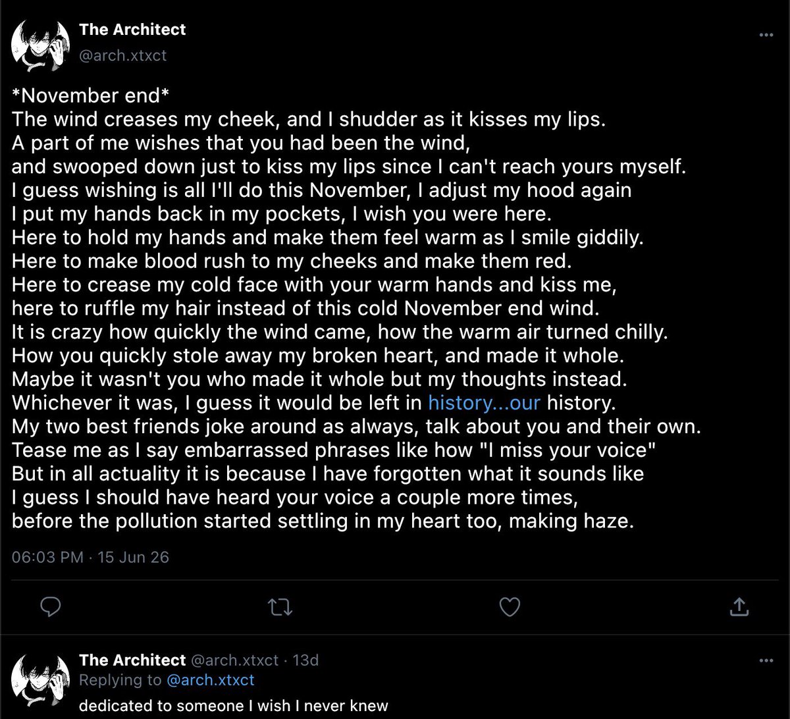Click the *November end* title line
Screen dimensions: 790x719
pos(91,96)
